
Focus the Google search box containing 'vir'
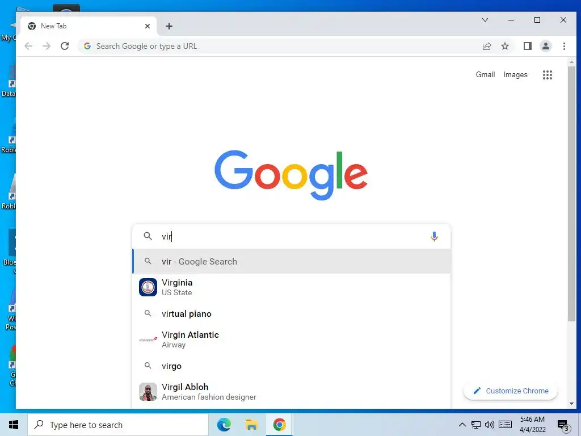tap(292, 236)
